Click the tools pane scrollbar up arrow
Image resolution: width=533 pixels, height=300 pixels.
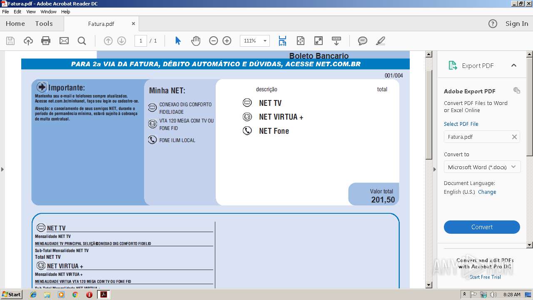pos(530,54)
